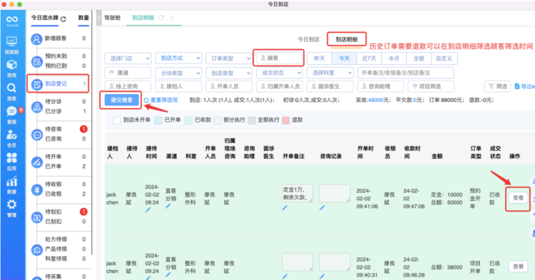Close the 到店明细 tab
This screenshot has width=535, height=280.
[173, 18]
